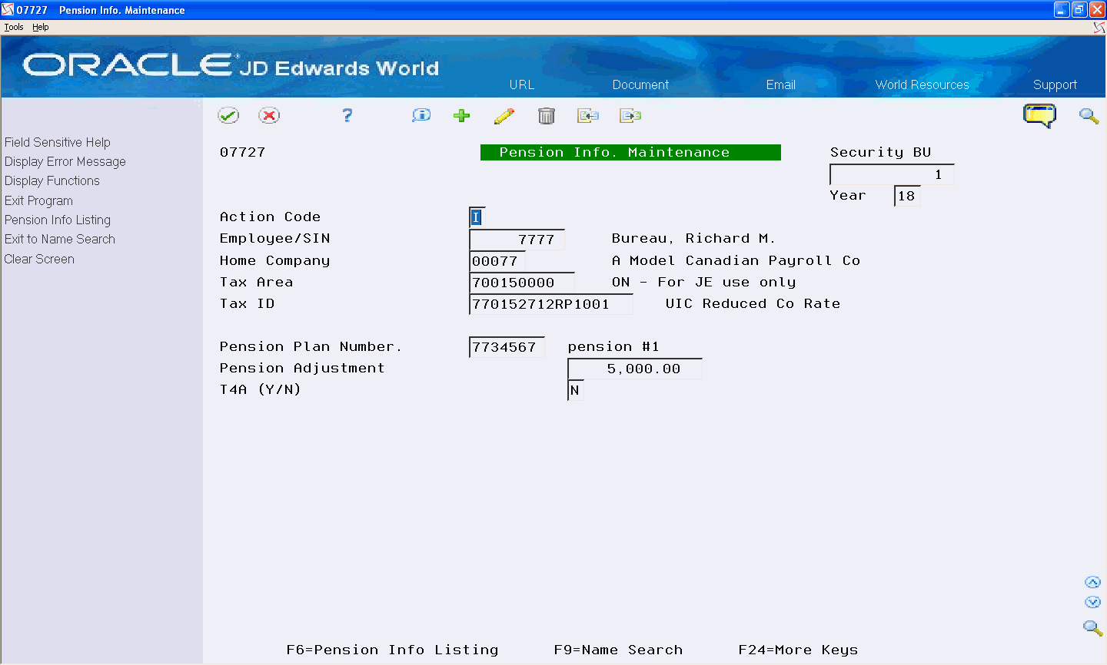The height and width of the screenshot is (665, 1107).
Task: Click the Tax ID field
Action: [x=551, y=304]
